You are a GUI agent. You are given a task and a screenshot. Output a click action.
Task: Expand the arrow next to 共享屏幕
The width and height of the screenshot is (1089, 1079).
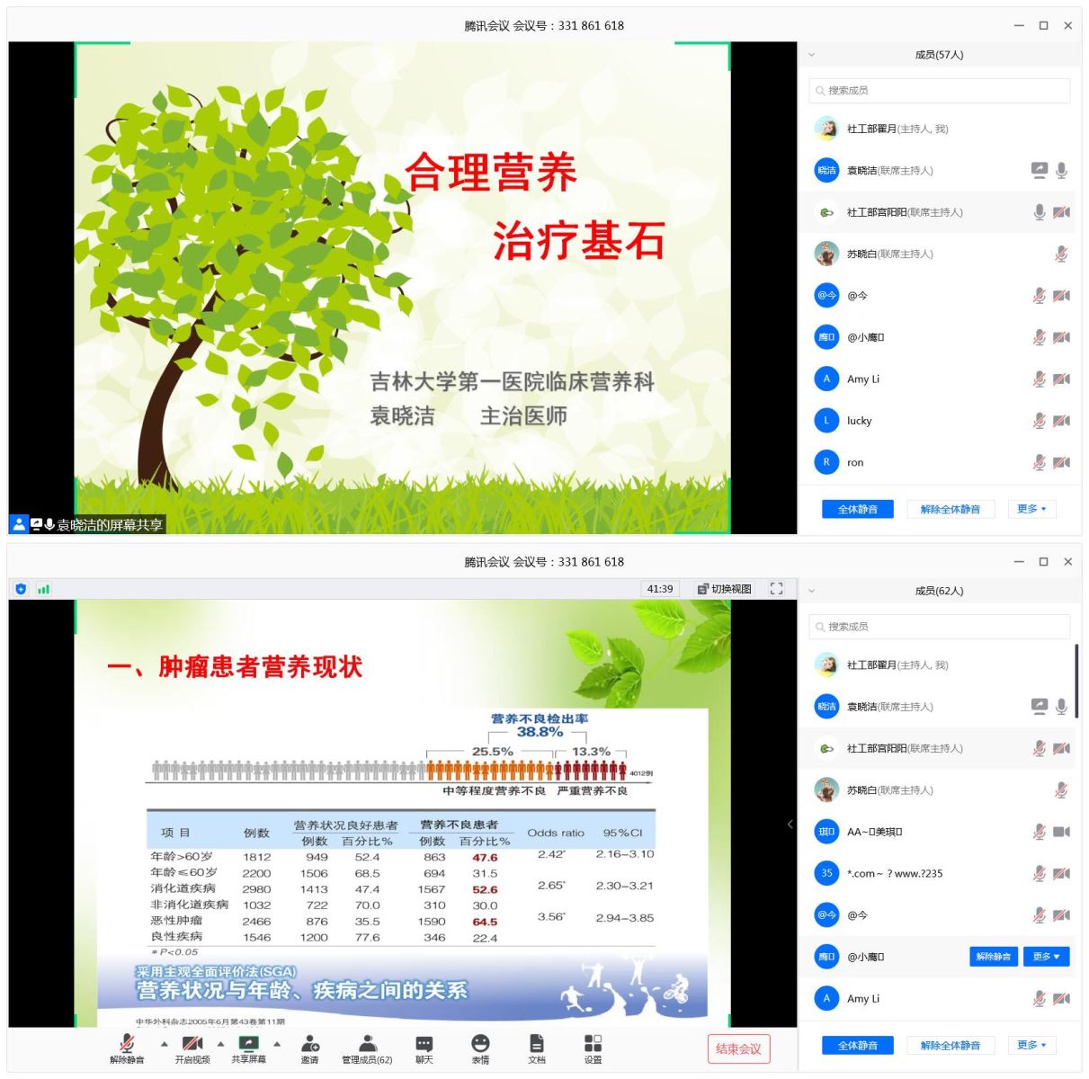[277, 1044]
